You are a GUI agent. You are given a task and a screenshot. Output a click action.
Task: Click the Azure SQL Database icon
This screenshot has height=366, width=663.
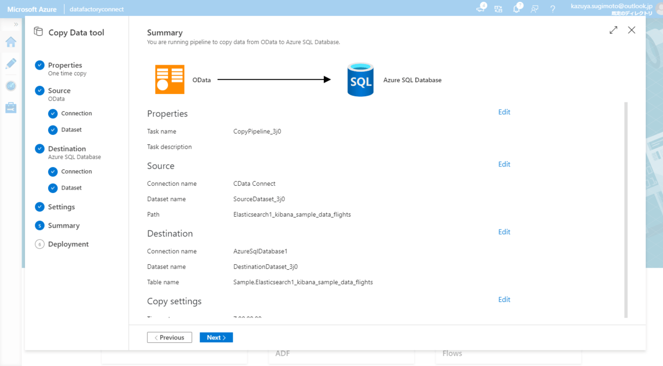pos(360,80)
